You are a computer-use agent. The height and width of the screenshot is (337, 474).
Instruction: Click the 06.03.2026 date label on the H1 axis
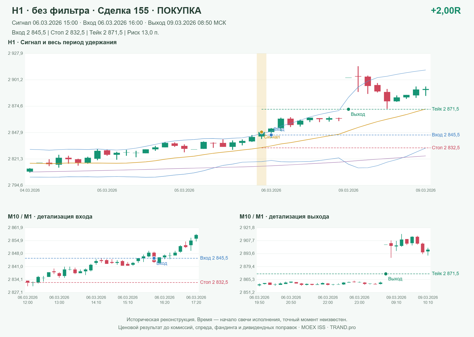[271, 190]
